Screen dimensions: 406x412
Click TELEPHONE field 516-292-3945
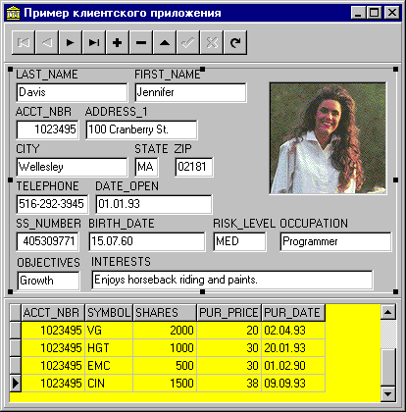[x=52, y=204]
